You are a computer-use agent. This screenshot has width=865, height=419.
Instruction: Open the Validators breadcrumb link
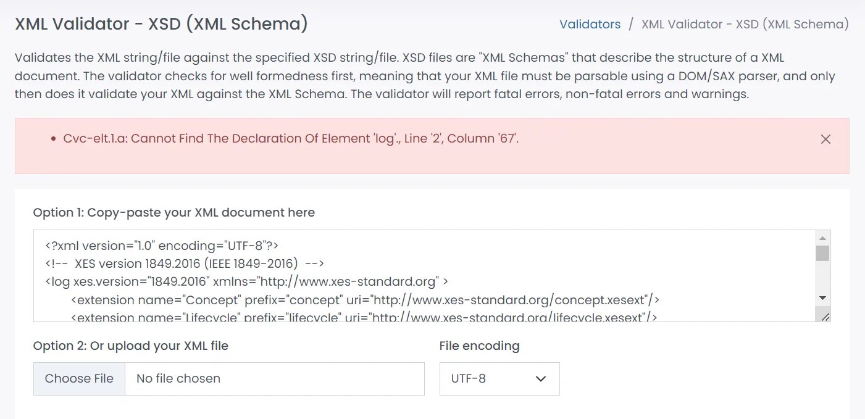590,24
